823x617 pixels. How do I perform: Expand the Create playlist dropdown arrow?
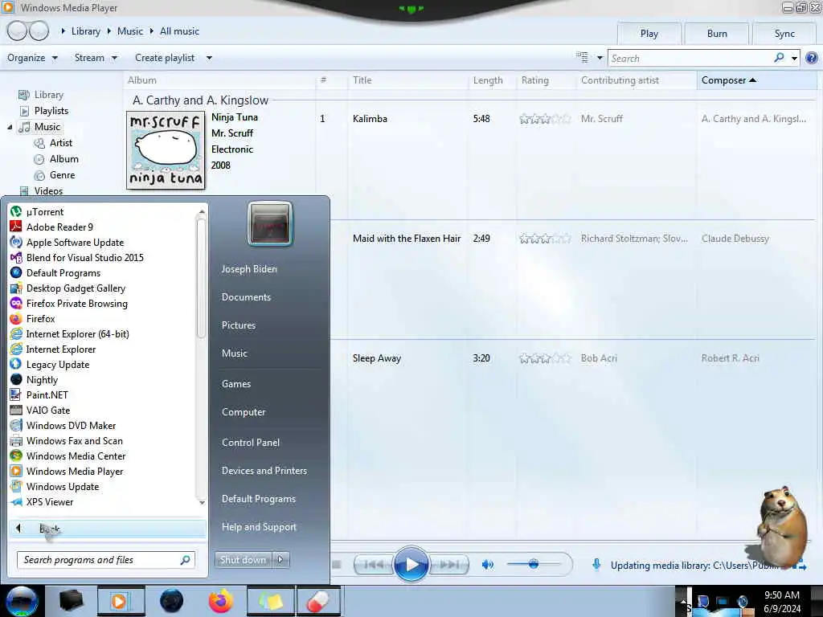pyautogui.click(x=209, y=58)
